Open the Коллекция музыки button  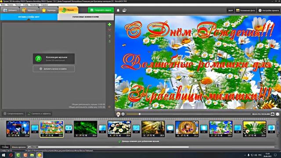pos(54,58)
